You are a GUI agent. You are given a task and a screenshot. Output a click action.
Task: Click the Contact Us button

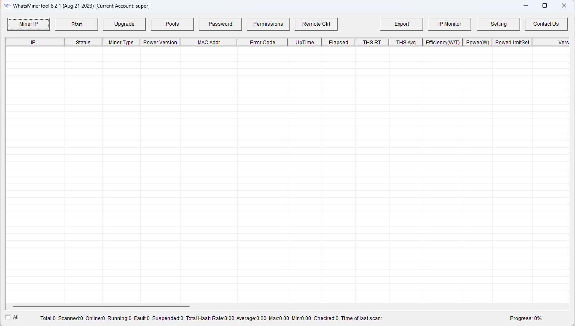[x=546, y=24]
